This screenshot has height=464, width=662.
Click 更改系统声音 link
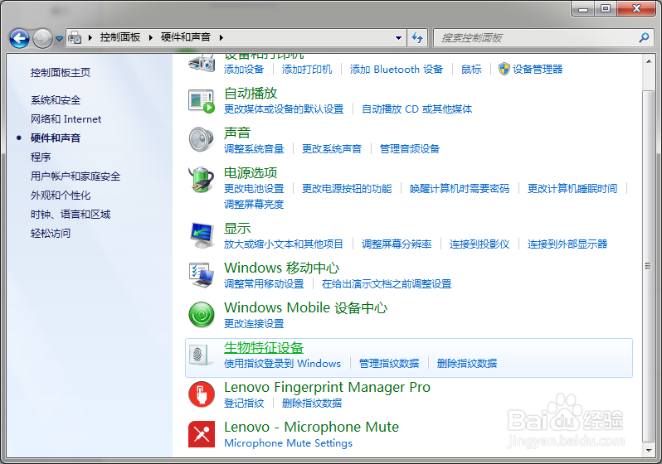click(332, 149)
